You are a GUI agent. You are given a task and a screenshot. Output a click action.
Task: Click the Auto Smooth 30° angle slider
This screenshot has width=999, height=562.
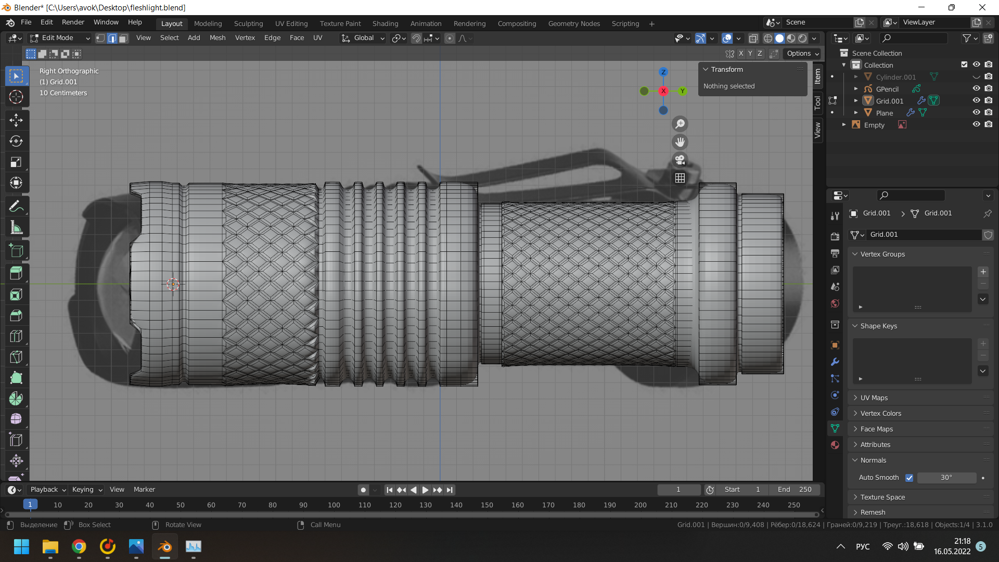946,478
